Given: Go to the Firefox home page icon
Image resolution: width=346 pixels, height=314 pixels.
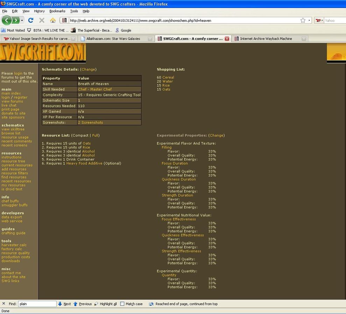Looking at the screenshot, I should [52, 20].
